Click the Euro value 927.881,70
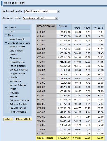This screenshot has width=107, height=141. tap(65, 112)
